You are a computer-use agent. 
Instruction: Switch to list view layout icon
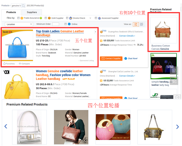tap(136, 24)
